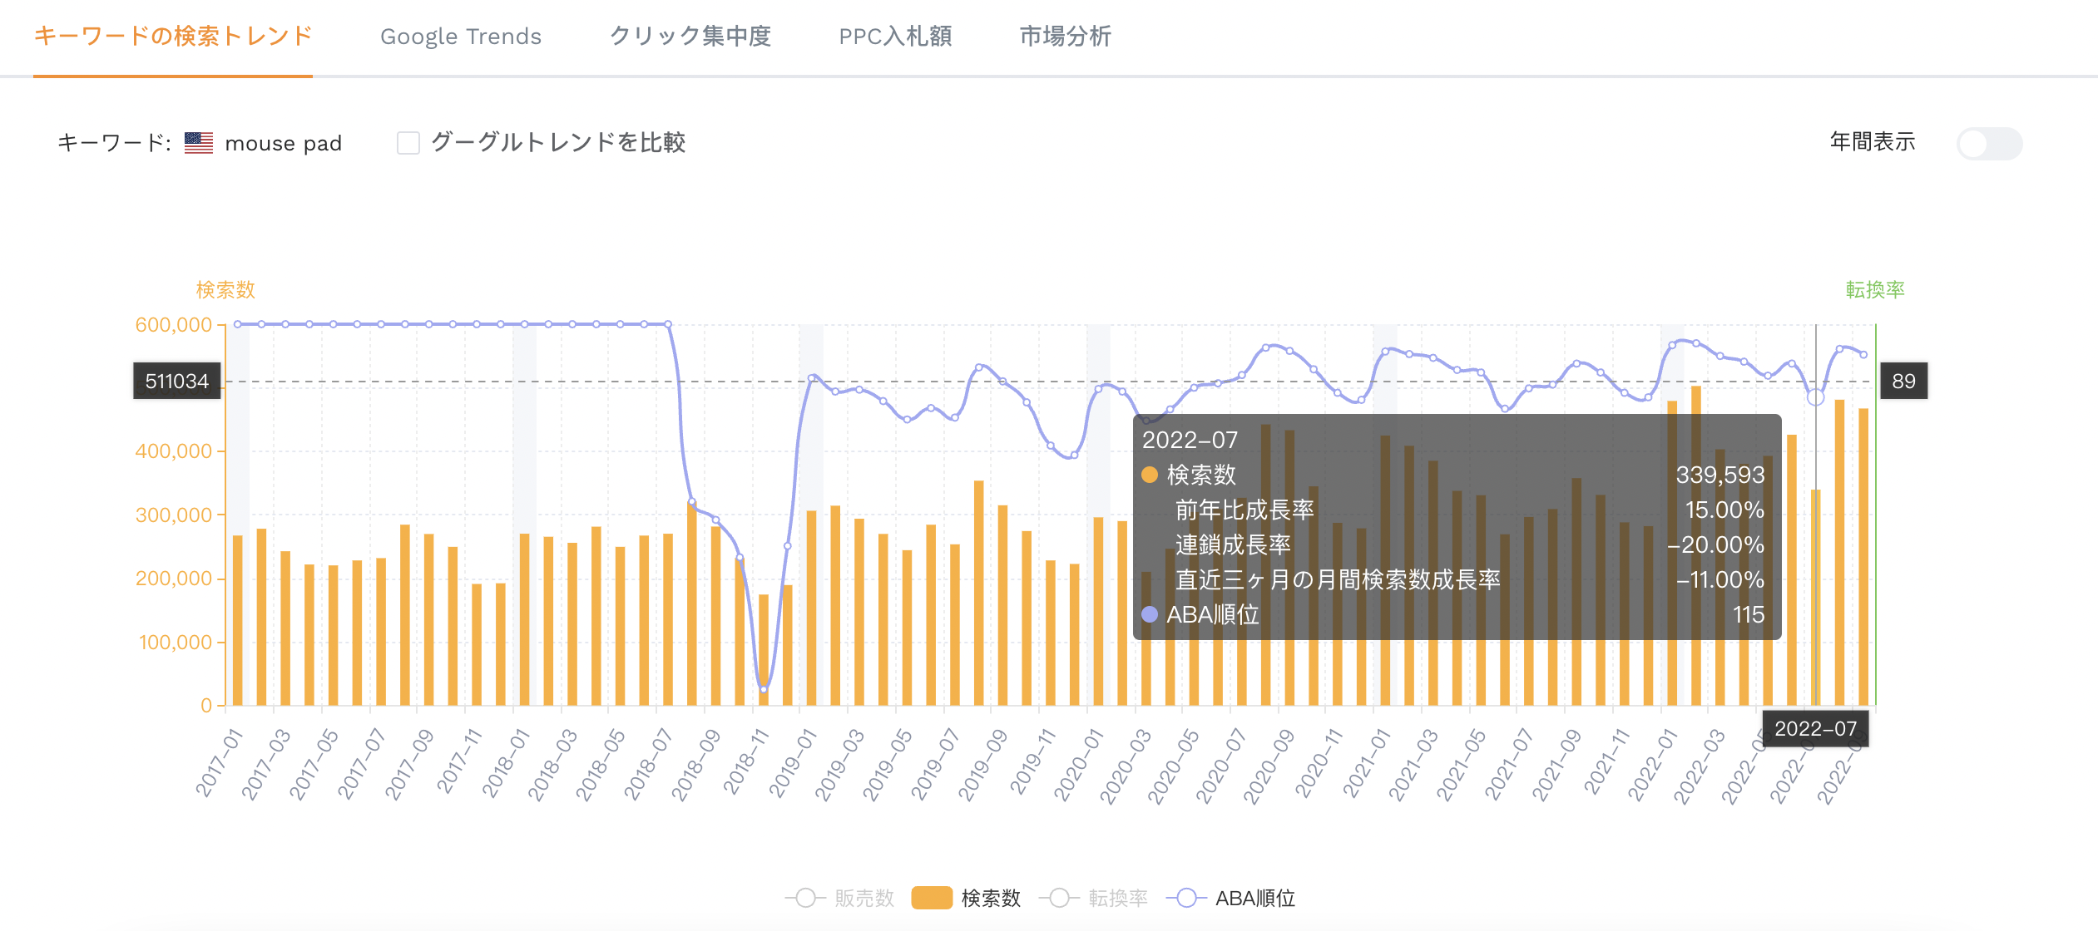The width and height of the screenshot is (2098, 931).
Task: Toggle the 年間表示 switch
Action: (1989, 143)
